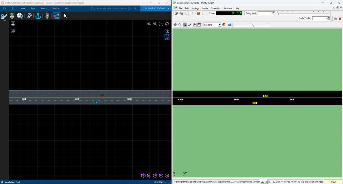Click the open simulation folder icon

point(176,13)
